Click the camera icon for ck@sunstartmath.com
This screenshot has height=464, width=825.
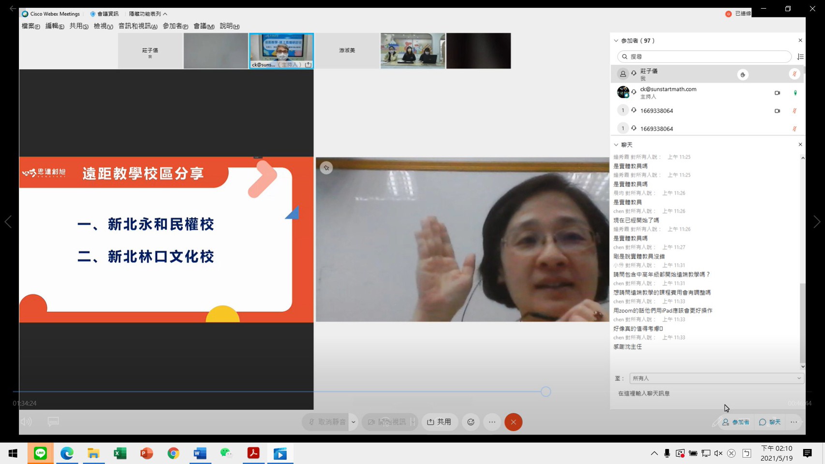point(777,93)
